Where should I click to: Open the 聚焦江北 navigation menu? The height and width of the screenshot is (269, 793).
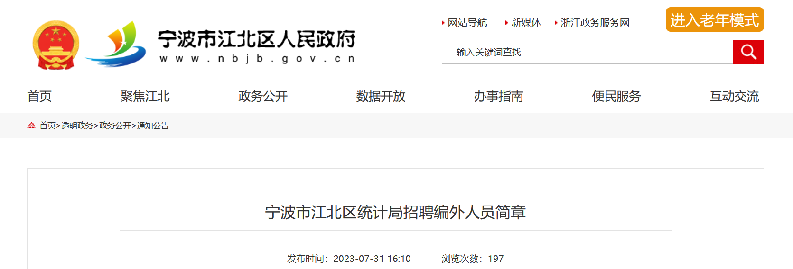[x=145, y=96]
